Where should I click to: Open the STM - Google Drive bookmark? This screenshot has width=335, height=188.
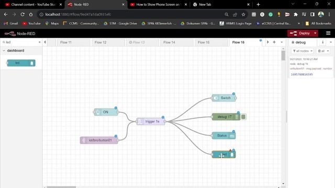[120, 23]
